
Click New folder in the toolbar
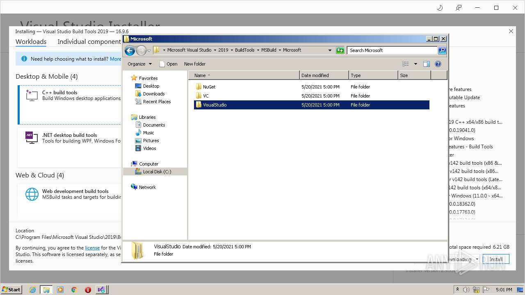[195, 64]
